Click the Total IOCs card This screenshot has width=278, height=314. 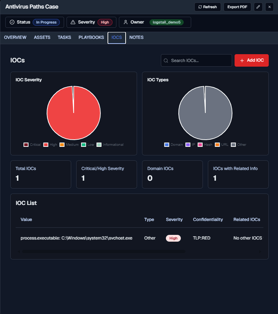pyautogui.click(x=41, y=174)
